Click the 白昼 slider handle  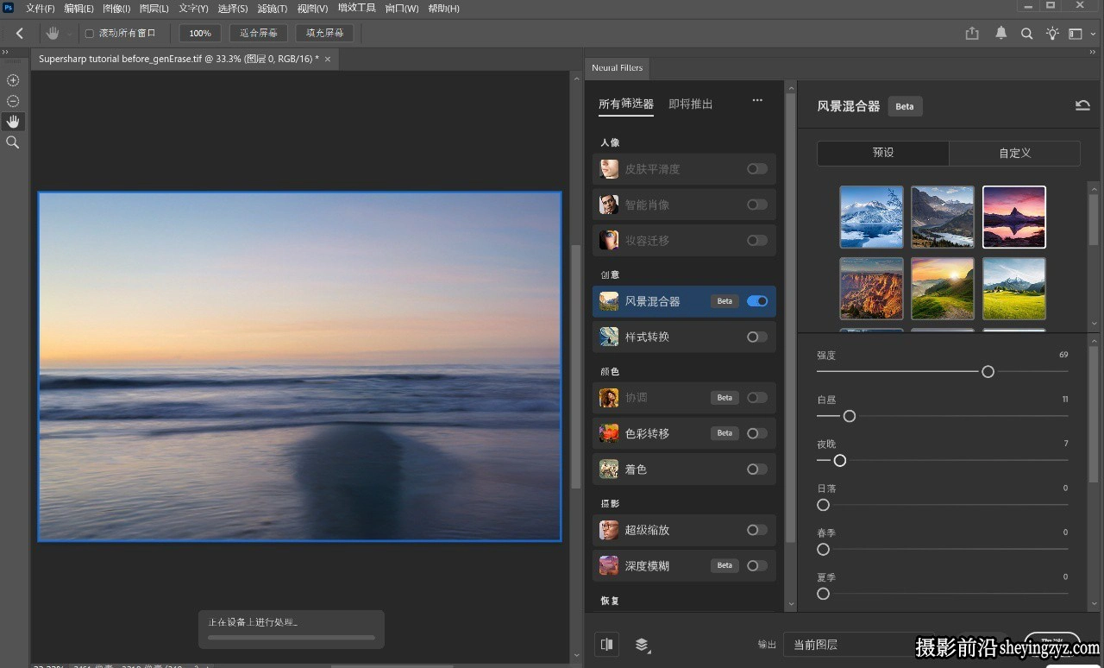tap(850, 416)
